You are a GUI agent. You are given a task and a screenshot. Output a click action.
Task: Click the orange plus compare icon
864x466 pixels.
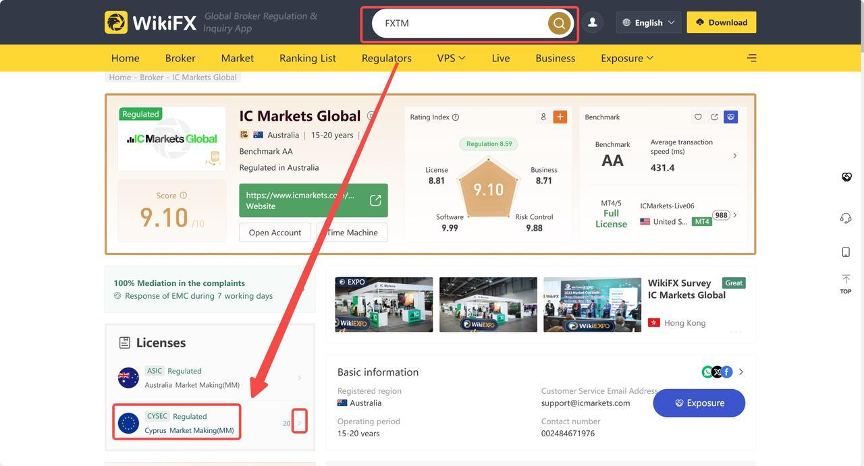tap(560, 117)
